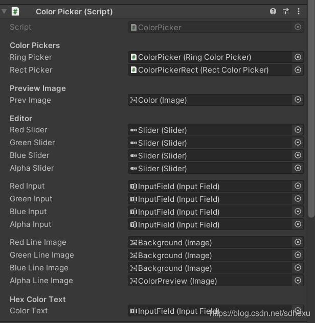Select the Ring Picker reference field
Screen dimensions: 315x323
210,57
